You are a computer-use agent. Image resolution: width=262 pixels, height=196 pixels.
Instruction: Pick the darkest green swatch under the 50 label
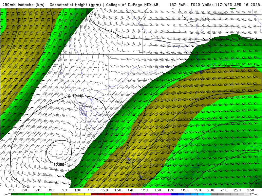pyautogui.click(x=15, y=194)
